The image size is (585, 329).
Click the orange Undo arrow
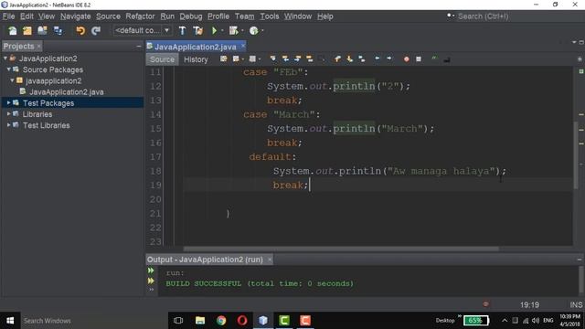[x=80, y=30]
